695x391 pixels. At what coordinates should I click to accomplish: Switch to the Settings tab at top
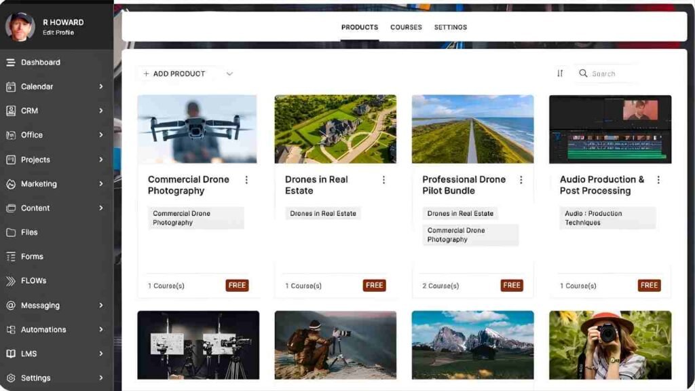pyautogui.click(x=450, y=27)
